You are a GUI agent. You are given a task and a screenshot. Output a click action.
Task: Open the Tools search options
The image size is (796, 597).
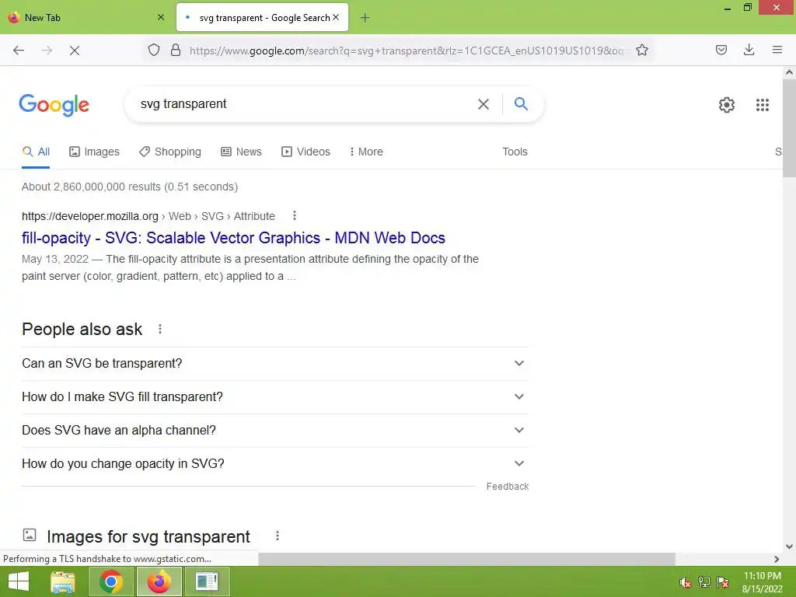[x=515, y=152]
